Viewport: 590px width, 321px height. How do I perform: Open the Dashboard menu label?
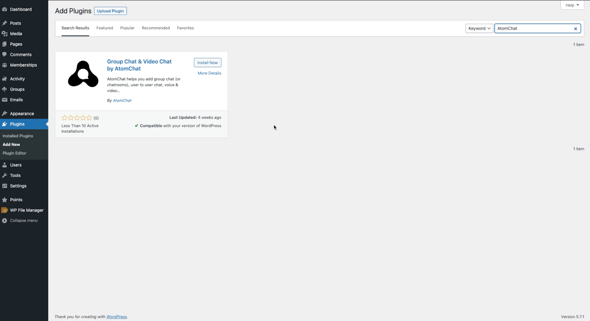21,9
